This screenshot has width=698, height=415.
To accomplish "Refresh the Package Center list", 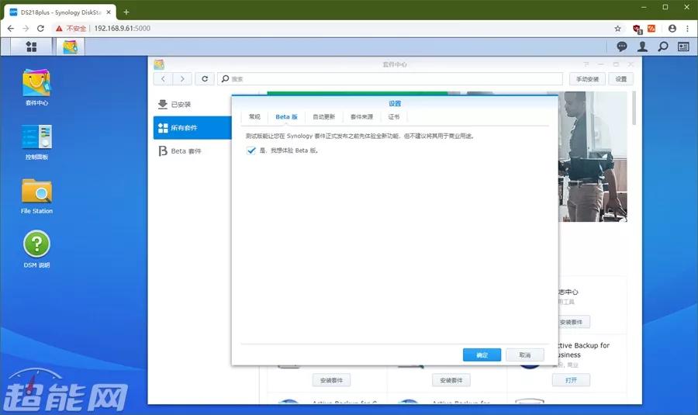I will (x=205, y=79).
